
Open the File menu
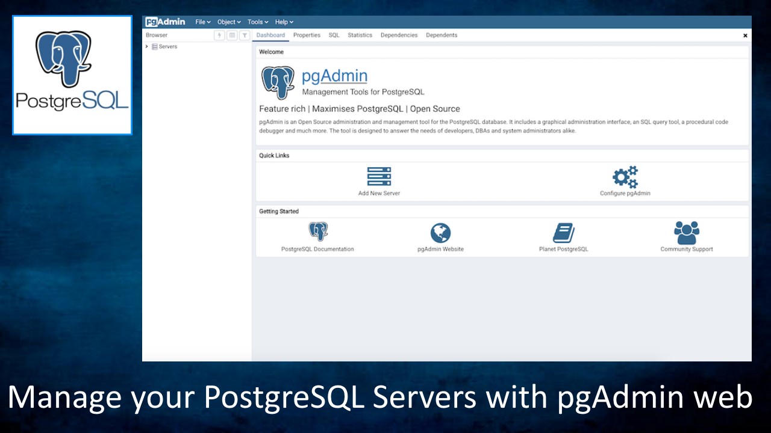(203, 22)
